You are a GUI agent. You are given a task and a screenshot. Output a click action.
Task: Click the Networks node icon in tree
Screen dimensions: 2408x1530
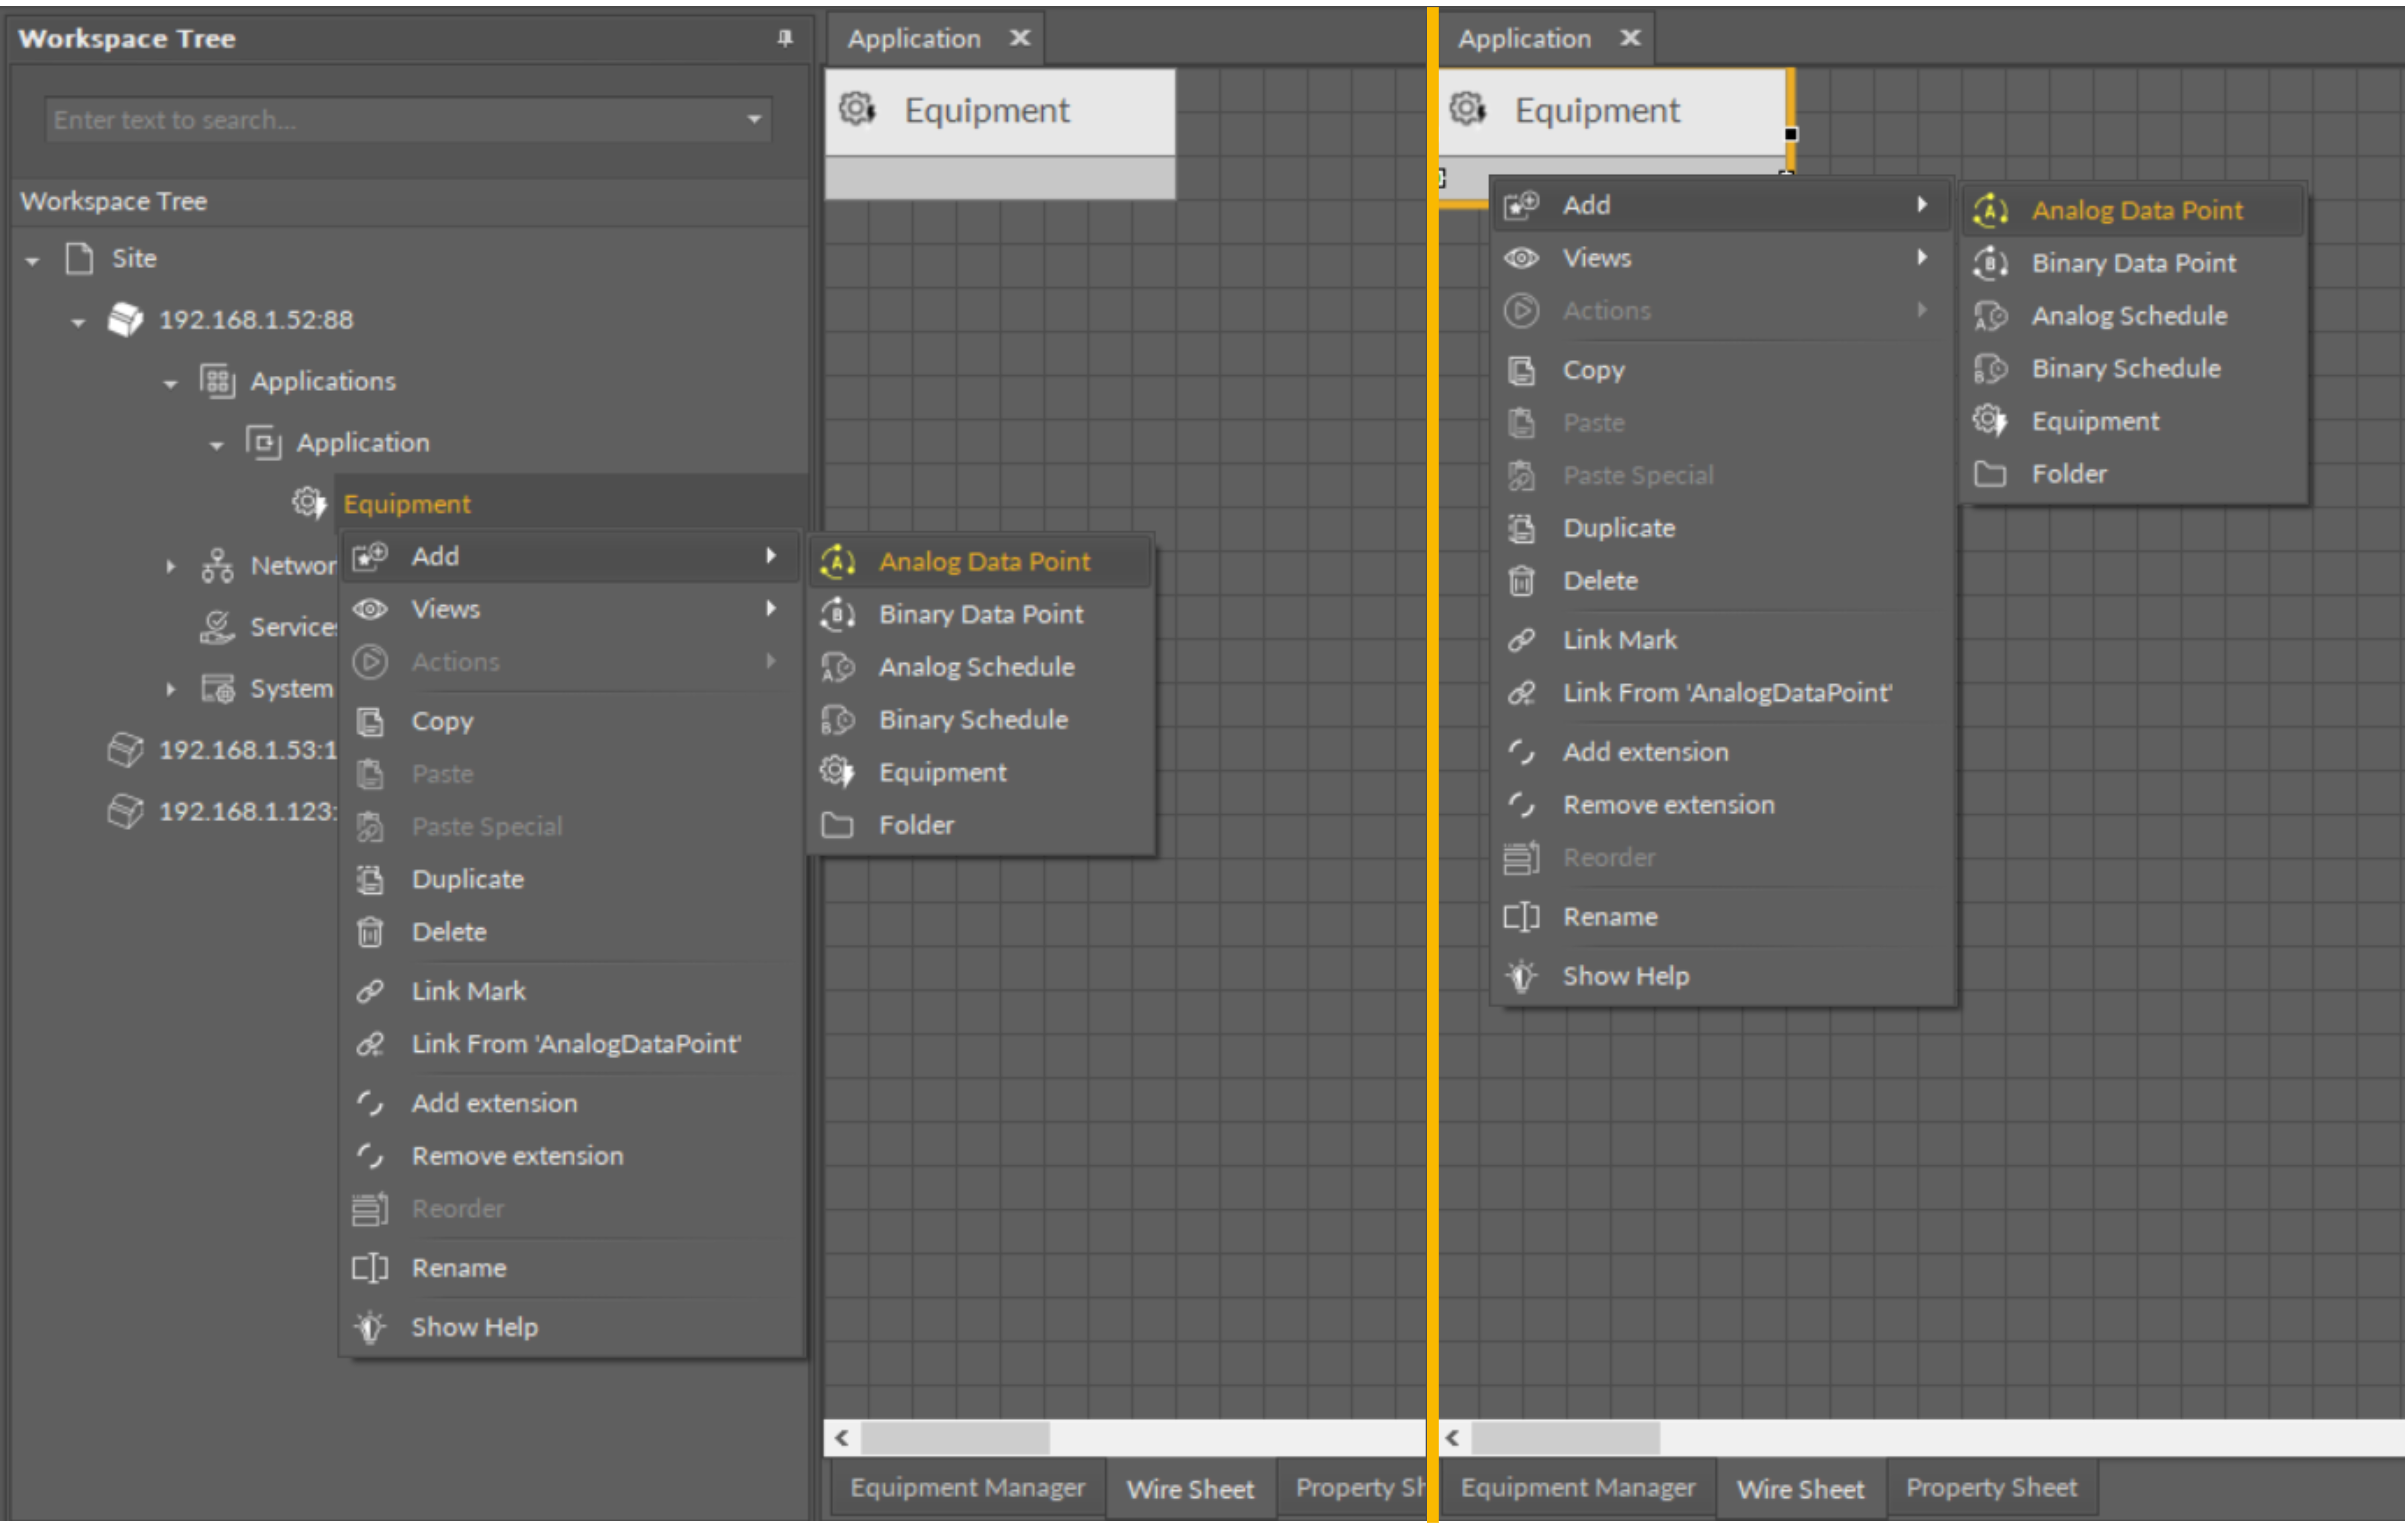click(x=217, y=566)
